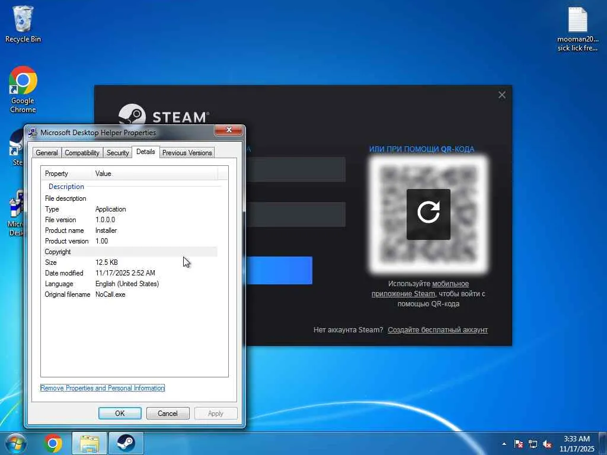This screenshot has width=607, height=455.
Task: Click the blue Steam sign-in button
Action: tap(279, 270)
